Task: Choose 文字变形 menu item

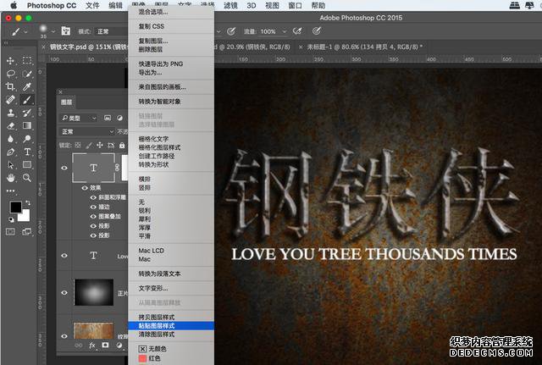Action: pos(171,288)
